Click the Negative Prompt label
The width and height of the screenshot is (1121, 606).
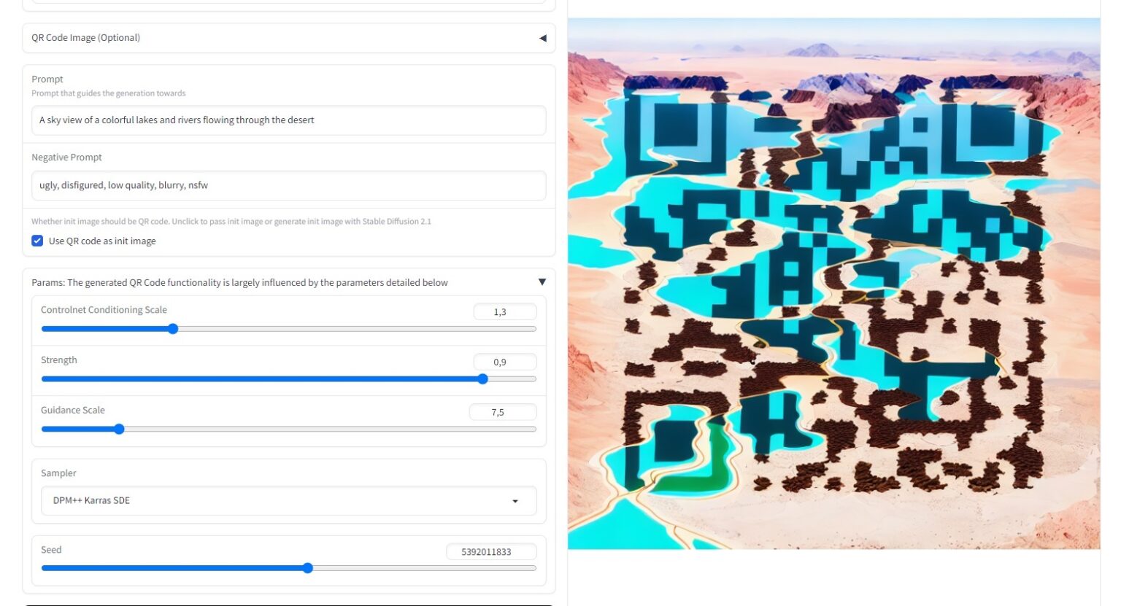[66, 158]
